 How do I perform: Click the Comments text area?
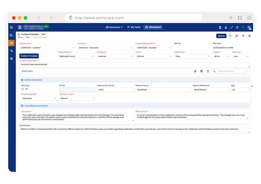coord(135,130)
